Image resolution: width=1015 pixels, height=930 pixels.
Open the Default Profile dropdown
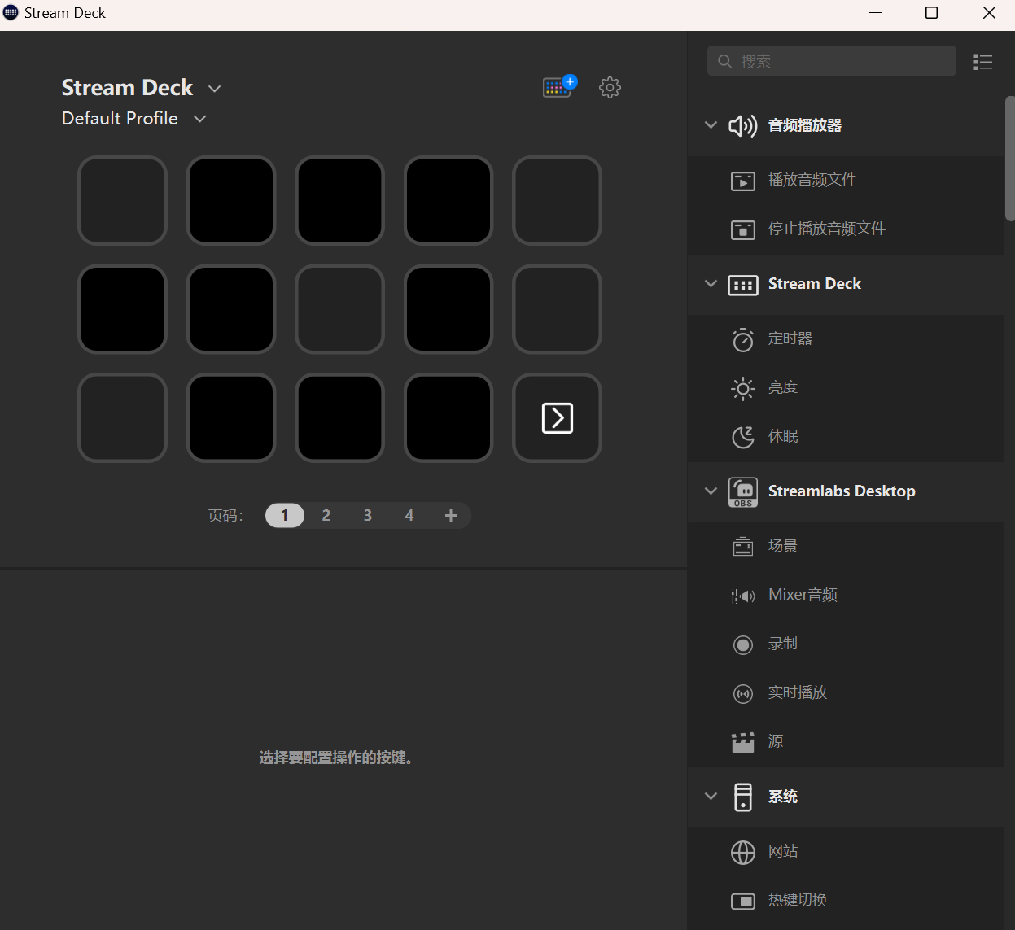(200, 118)
